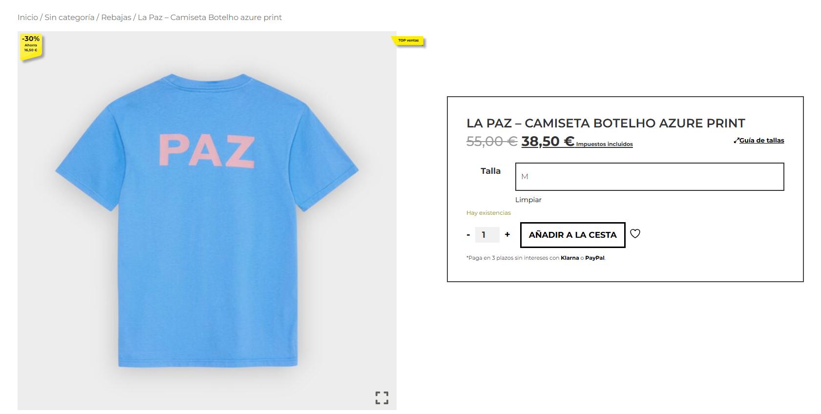This screenshot has height=414, width=821.
Task: Add product to wishlist with heart icon
Action: pyautogui.click(x=635, y=234)
